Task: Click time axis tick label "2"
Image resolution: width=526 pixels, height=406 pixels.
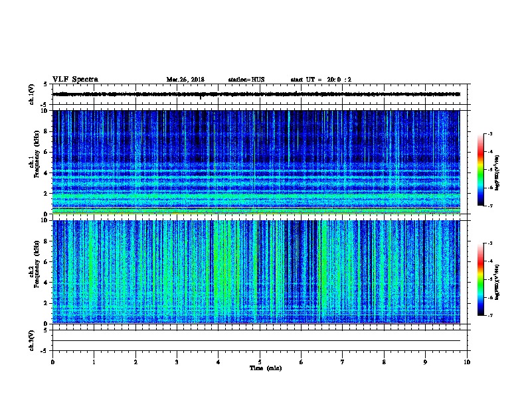Action: pyautogui.click(x=135, y=362)
